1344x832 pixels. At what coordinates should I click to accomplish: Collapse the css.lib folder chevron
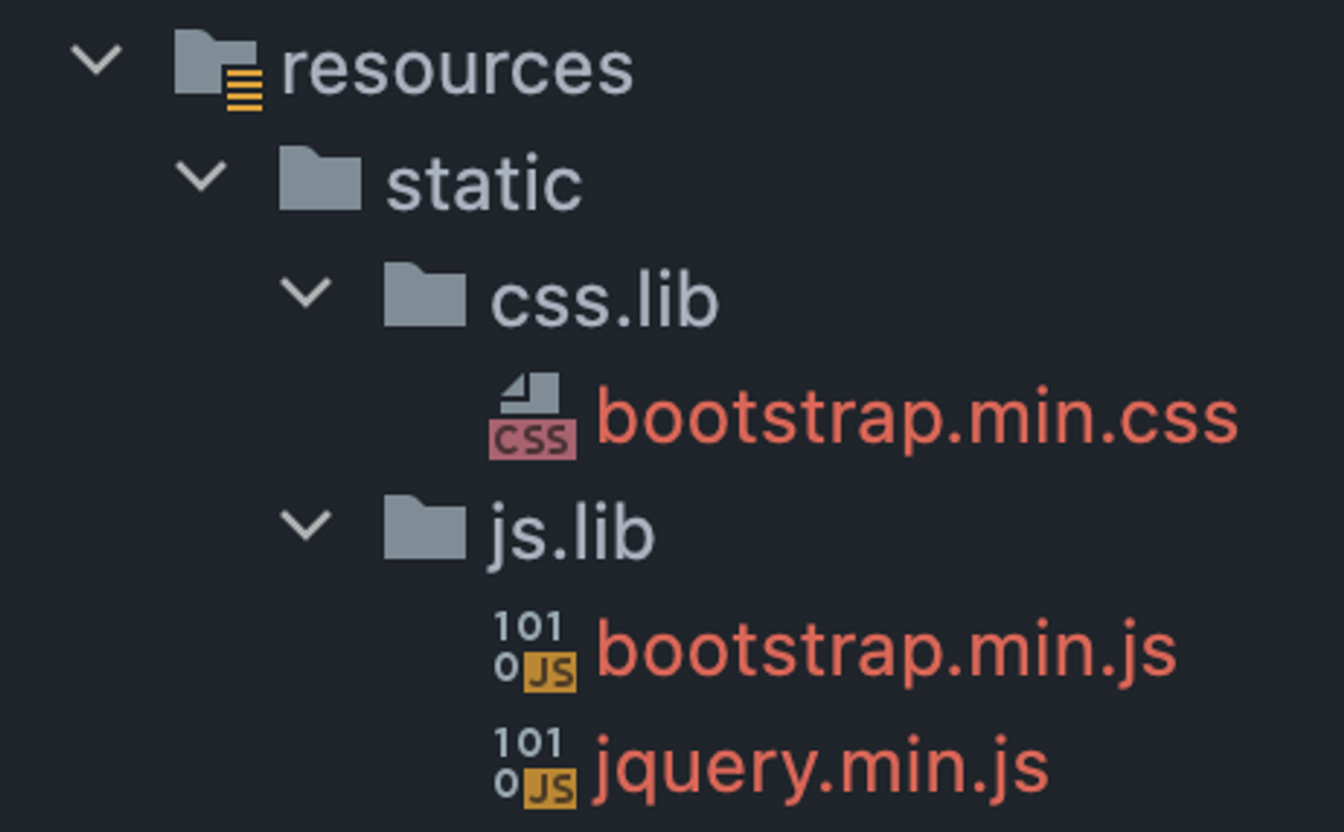coord(306,292)
